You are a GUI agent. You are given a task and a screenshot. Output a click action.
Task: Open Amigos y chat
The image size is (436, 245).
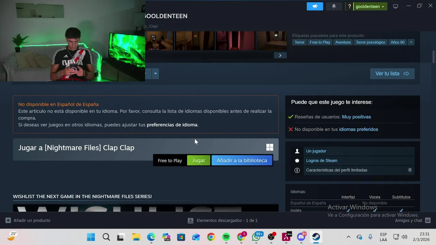412,220
